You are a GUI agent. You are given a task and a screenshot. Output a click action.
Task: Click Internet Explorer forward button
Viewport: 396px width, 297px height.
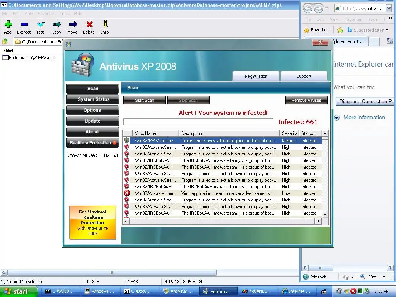pos(319,9)
